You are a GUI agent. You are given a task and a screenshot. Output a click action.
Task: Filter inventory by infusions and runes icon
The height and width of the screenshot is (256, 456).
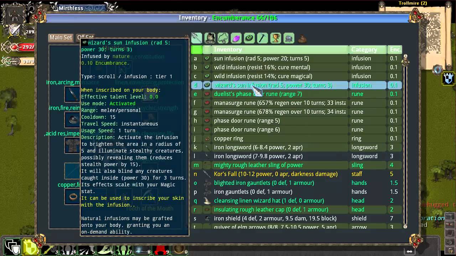(249, 38)
